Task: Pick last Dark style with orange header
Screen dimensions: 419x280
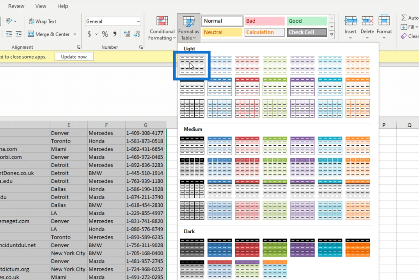Action: (275, 269)
